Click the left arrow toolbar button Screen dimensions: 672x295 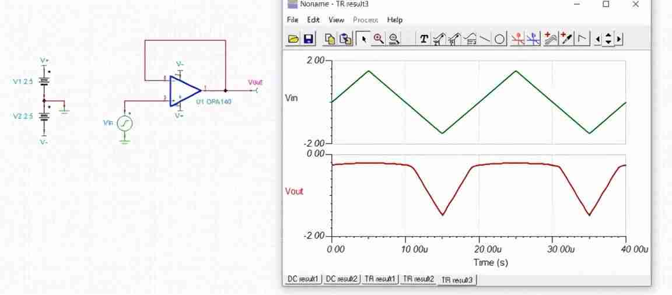point(598,40)
